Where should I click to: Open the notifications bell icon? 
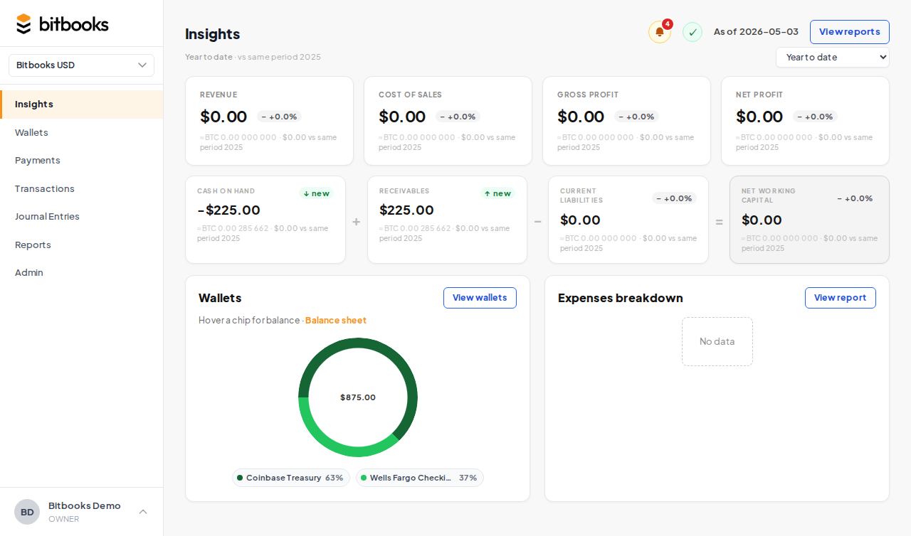[x=660, y=32]
